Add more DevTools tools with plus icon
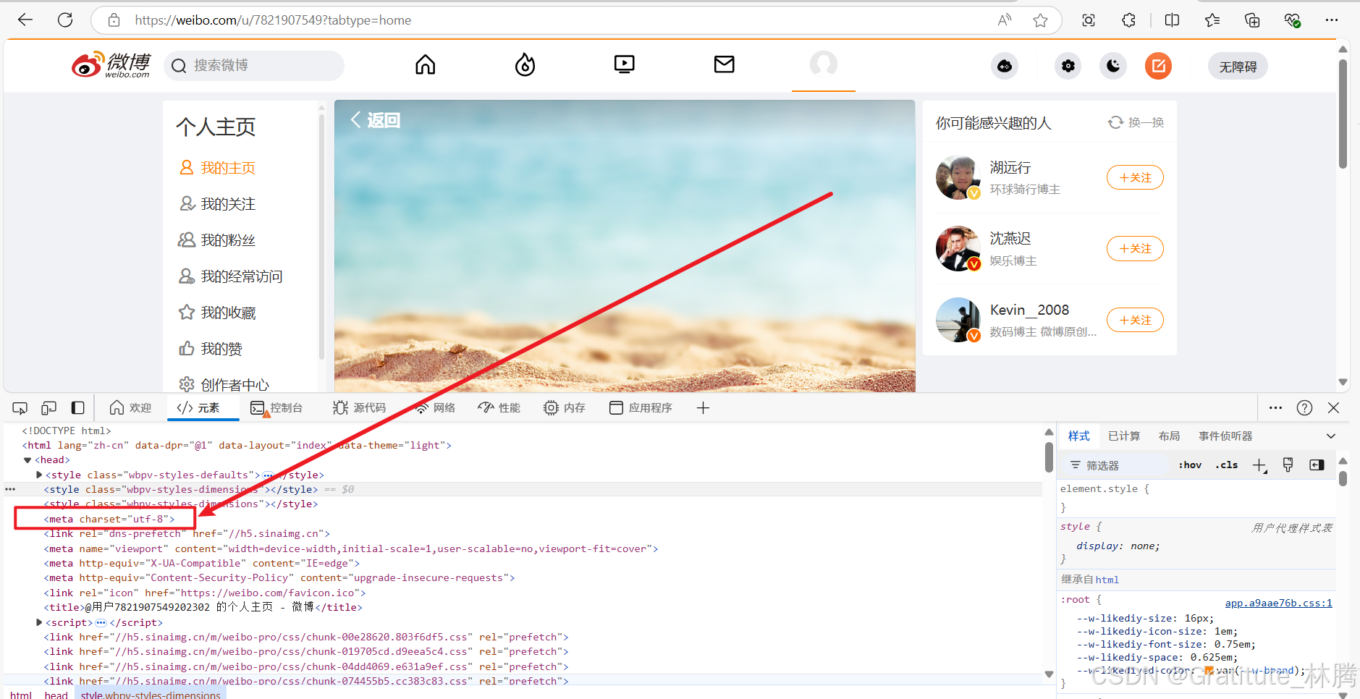This screenshot has width=1360, height=699. (703, 408)
